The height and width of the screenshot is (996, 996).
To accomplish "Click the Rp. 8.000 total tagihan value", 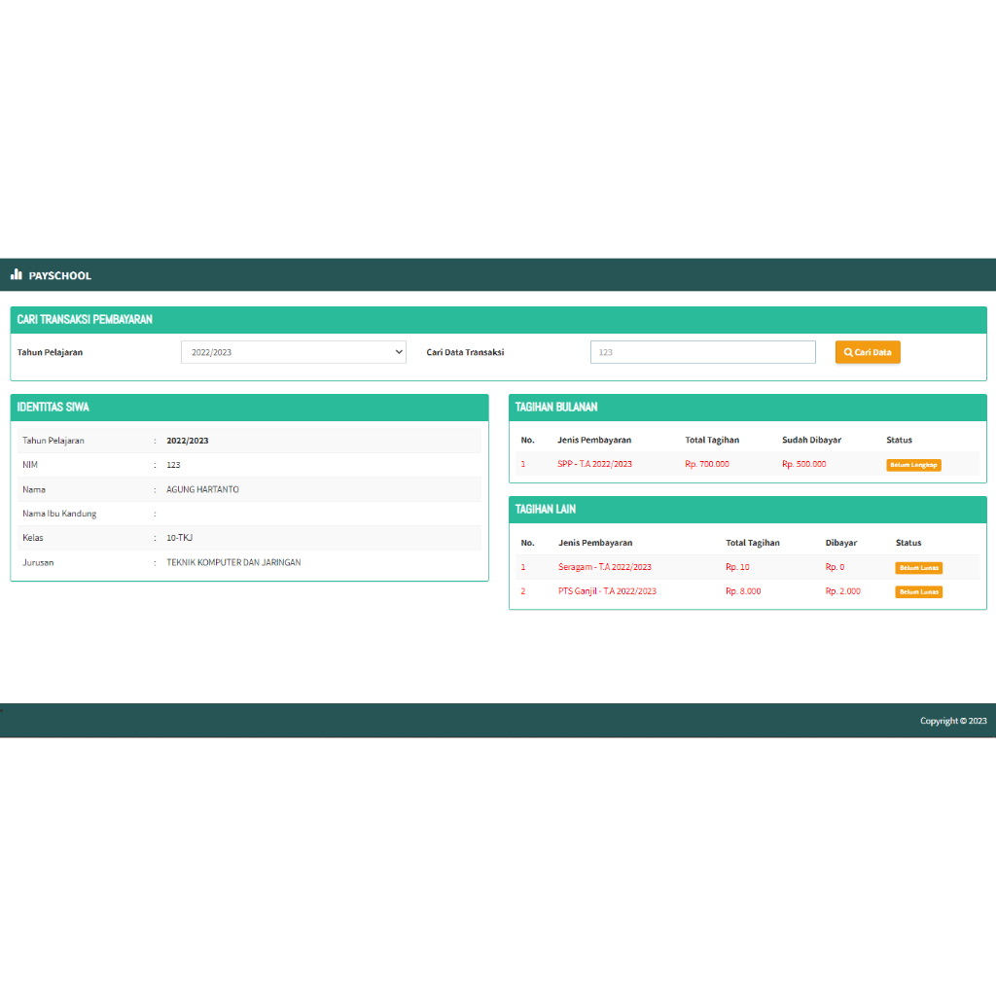I will click(x=743, y=590).
